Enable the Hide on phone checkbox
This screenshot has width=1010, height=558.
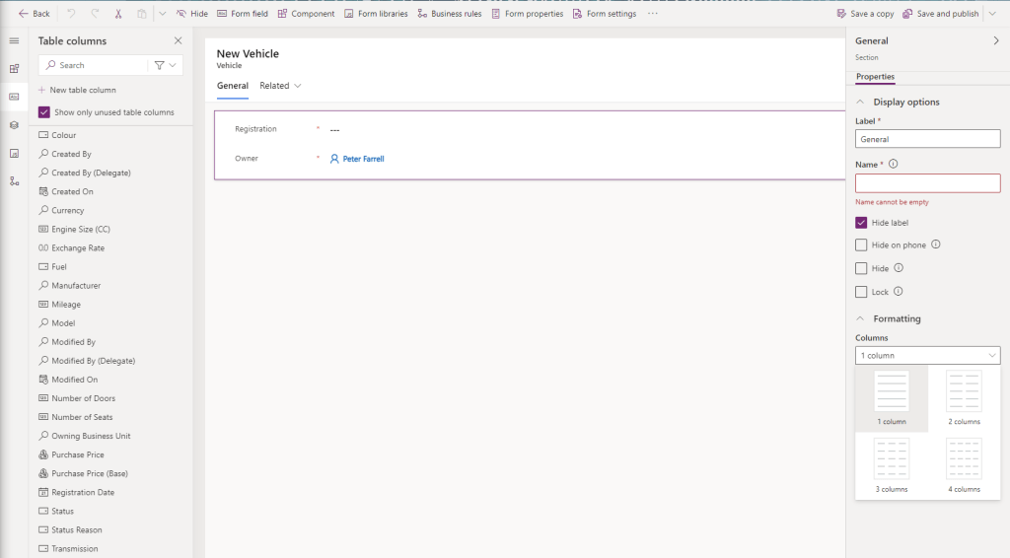click(x=861, y=244)
